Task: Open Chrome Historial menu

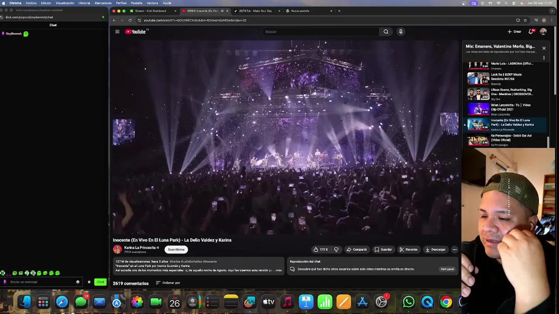Action: (x=84, y=3)
